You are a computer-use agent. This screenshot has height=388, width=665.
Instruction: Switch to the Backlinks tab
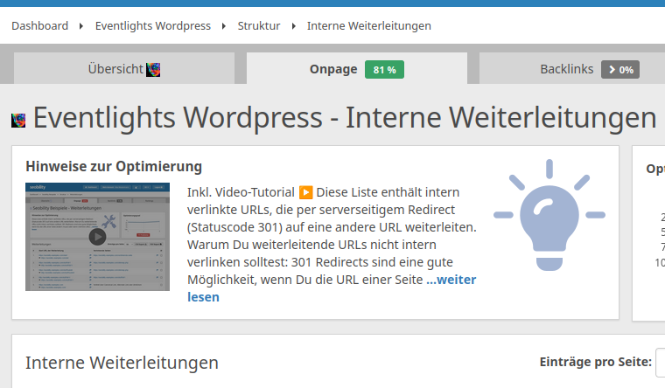click(572, 69)
